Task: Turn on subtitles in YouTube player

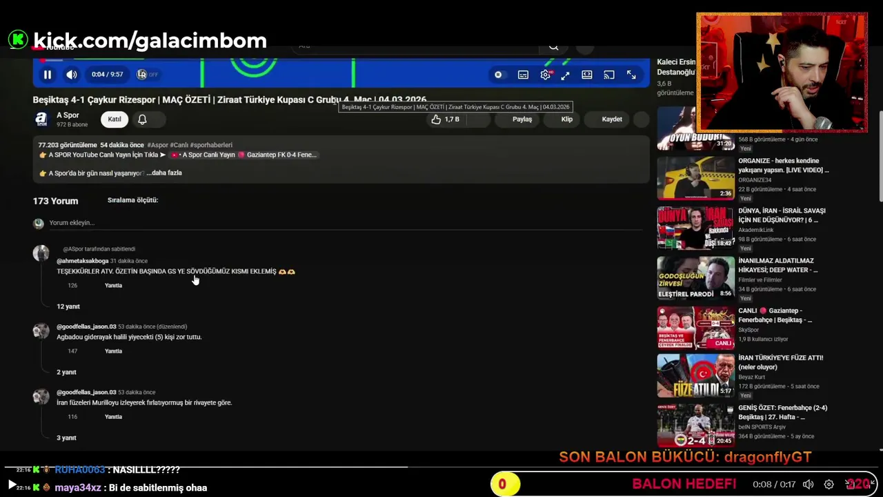Action: click(x=523, y=75)
